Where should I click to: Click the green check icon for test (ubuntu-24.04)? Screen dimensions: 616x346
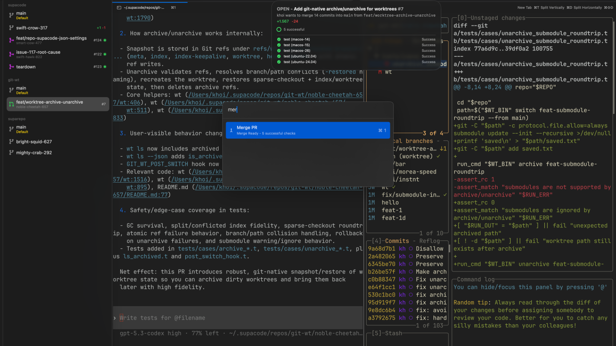click(x=279, y=62)
